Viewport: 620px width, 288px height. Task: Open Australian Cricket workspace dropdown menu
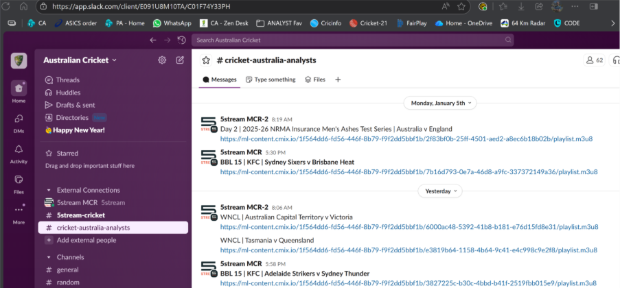pyautogui.click(x=80, y=60)
